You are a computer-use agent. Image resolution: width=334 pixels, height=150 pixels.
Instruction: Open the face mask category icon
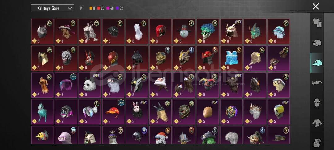[317, 102]
